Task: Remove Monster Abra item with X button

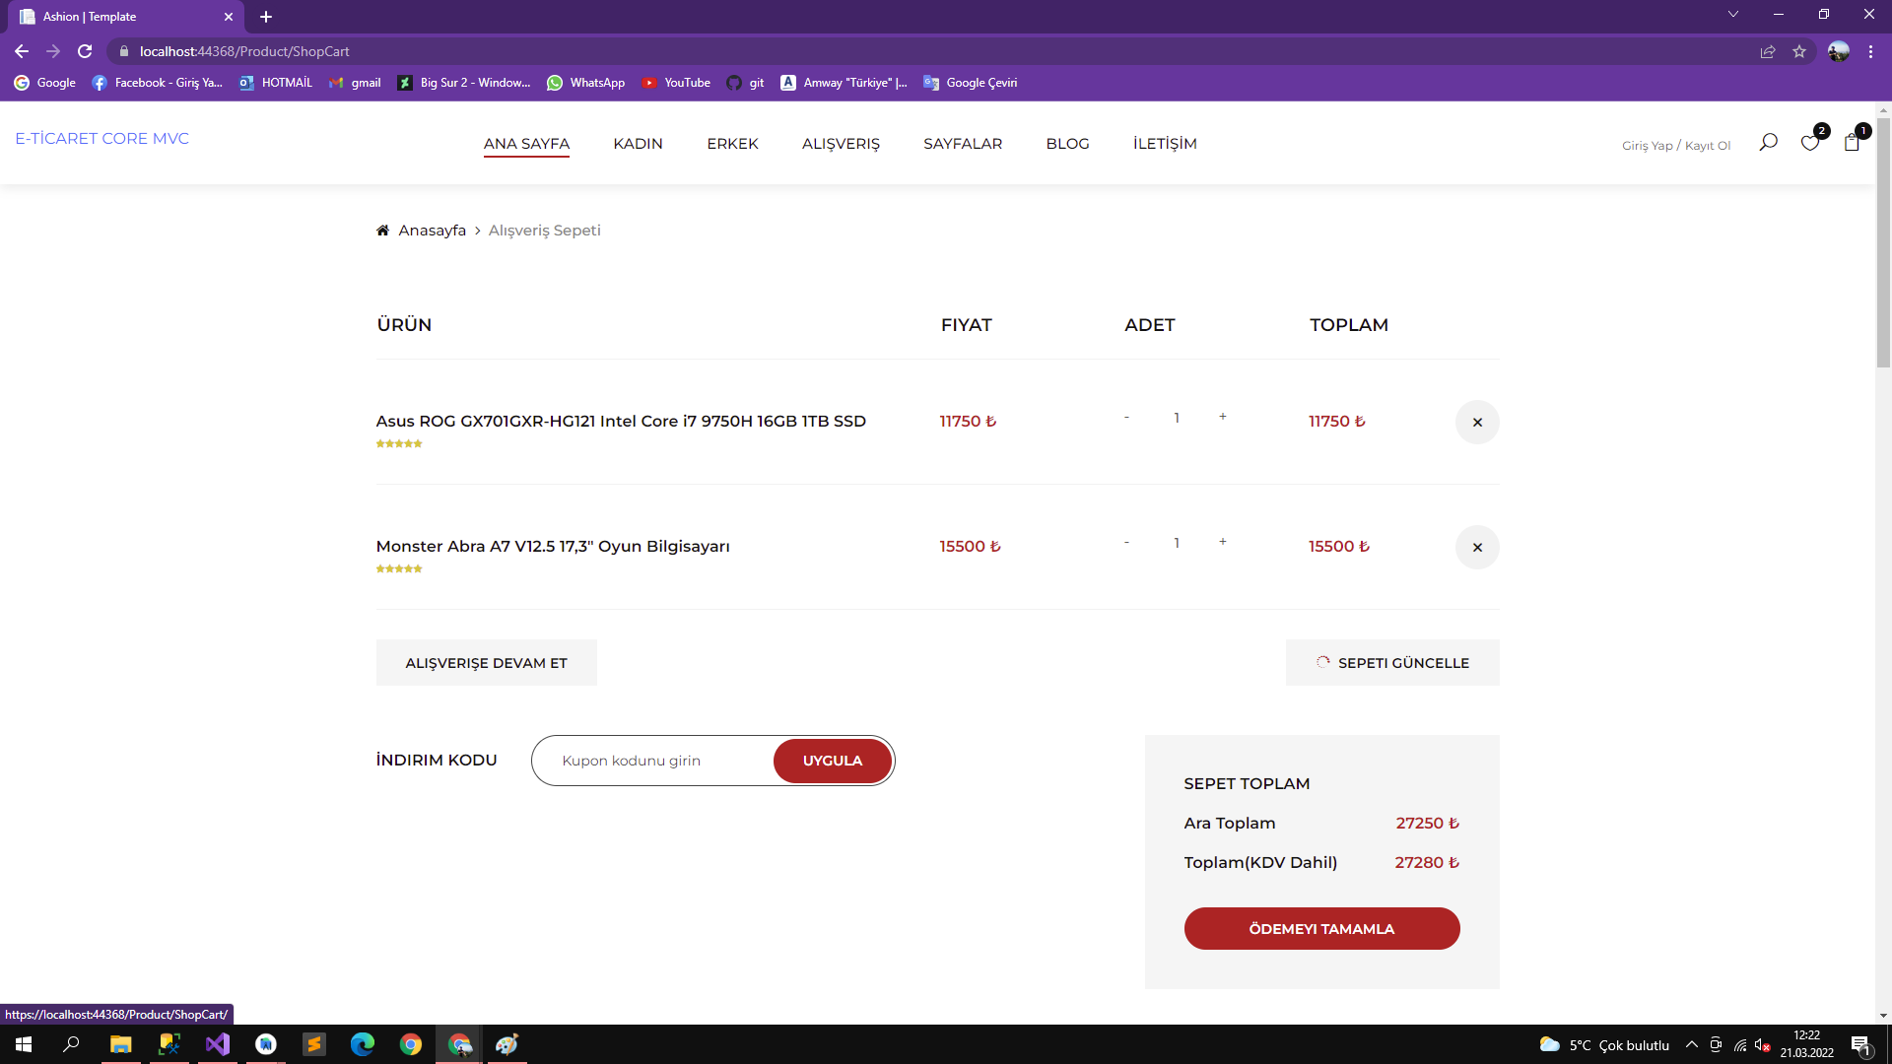Action: point(1477,548)
